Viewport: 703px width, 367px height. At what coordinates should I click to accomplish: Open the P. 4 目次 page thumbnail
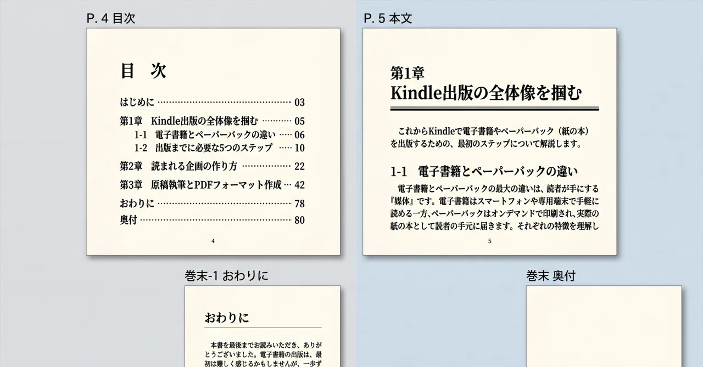pos(213,142)
